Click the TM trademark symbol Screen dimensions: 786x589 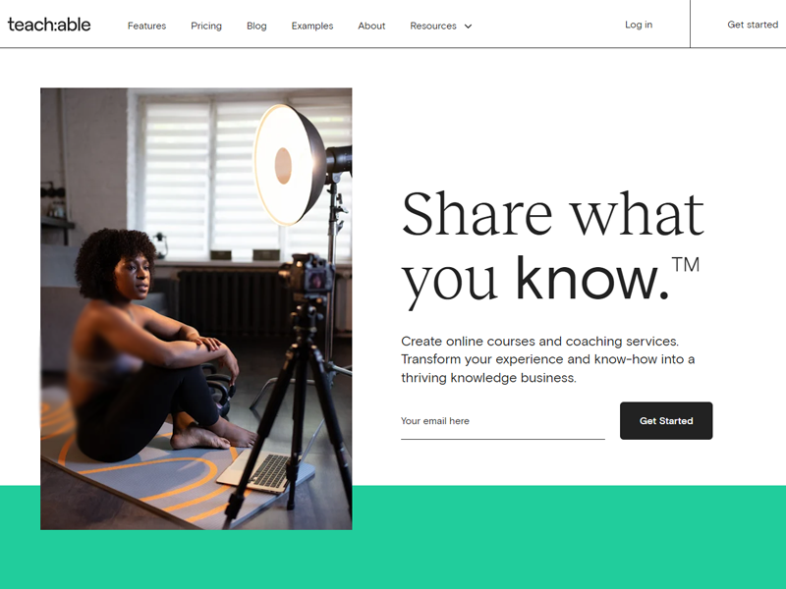coord(685,264)
